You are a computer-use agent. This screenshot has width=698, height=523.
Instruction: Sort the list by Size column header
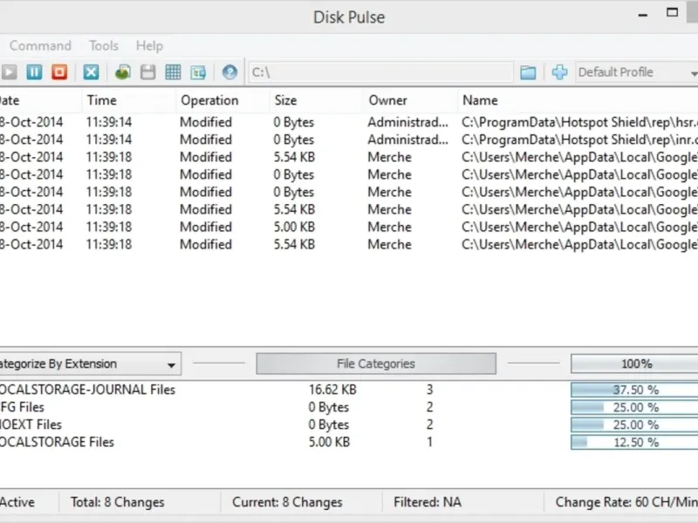coord(285,100)
